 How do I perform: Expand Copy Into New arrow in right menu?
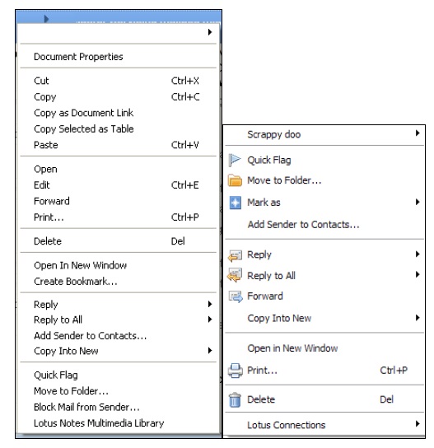(x=418, y=317)
